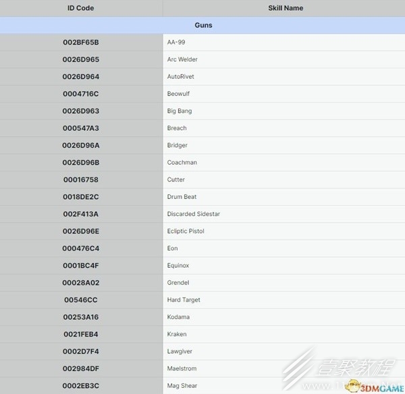This screenshot has height=394, width=405.
Task: Select ID code 002984DF
Action: pyautogui.click(x=81, y=368)
